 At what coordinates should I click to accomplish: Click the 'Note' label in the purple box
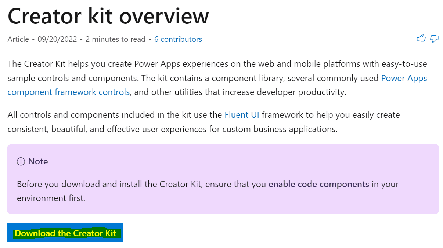(38, 161)
